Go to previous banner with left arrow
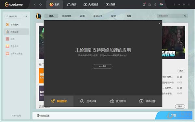Screen dimensions: 195x122 click(x=43, y=42)
